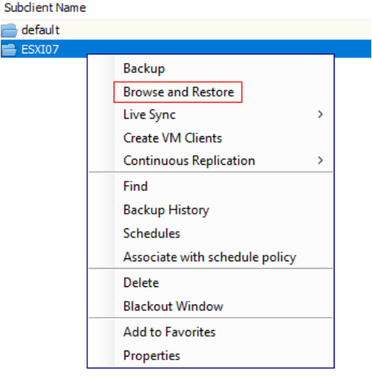Choose Backup from the context menu
The height and width of the screenshot is (377, 372).
(x=144, y=69)
